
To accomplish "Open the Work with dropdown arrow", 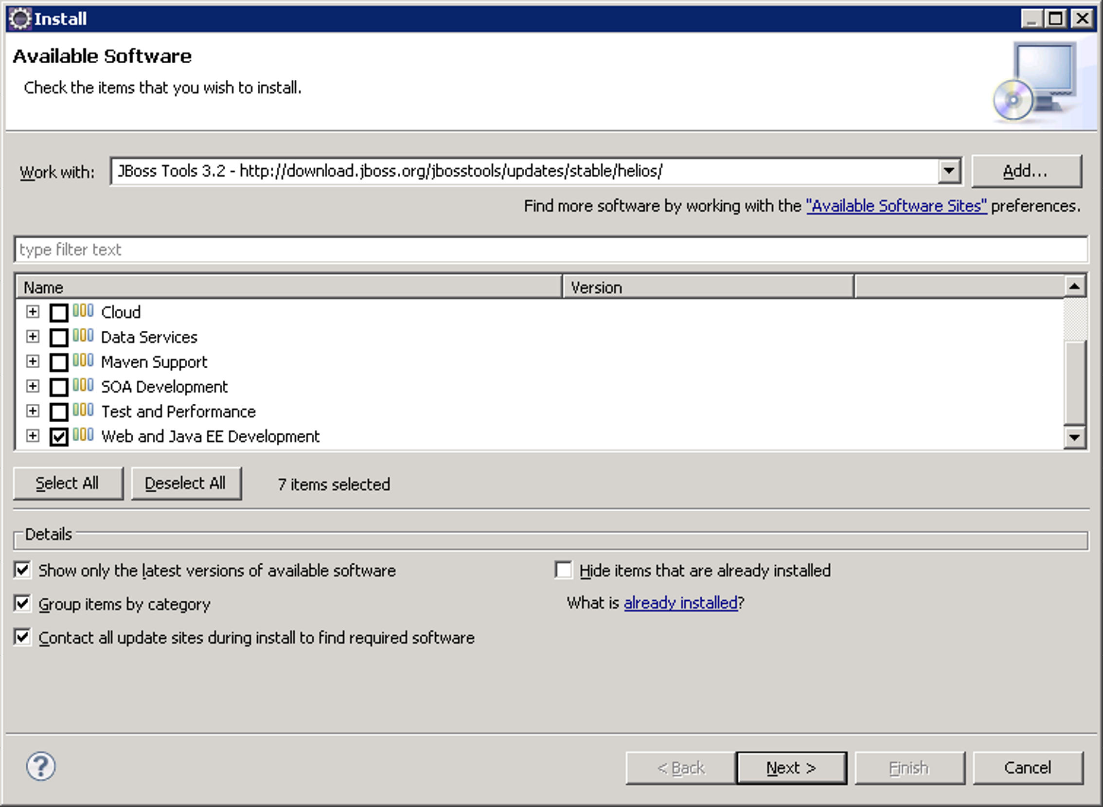I will click(x=949, y=171).
